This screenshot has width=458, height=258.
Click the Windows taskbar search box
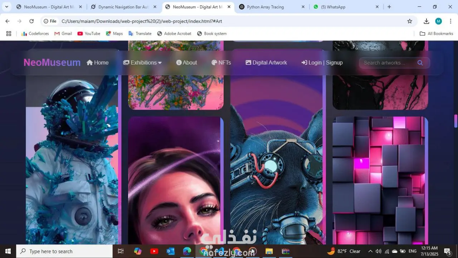[65, 251]
